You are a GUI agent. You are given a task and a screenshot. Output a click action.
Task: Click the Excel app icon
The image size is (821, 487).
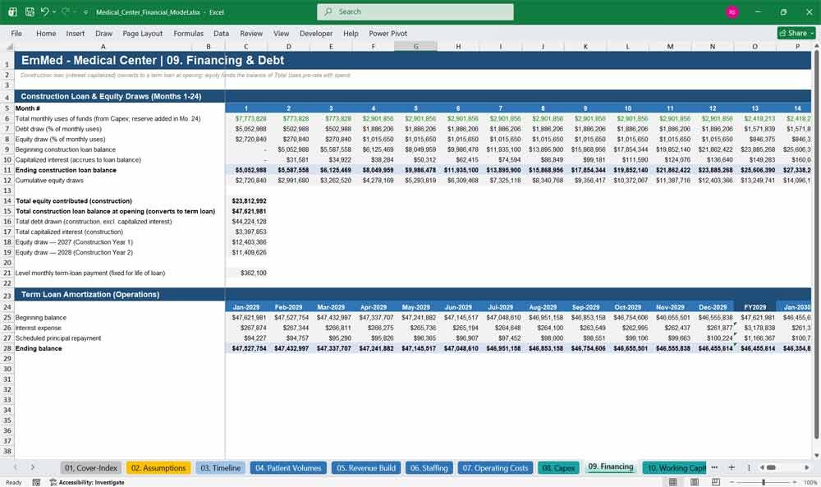pyautogui.click(x=12, y=11)
